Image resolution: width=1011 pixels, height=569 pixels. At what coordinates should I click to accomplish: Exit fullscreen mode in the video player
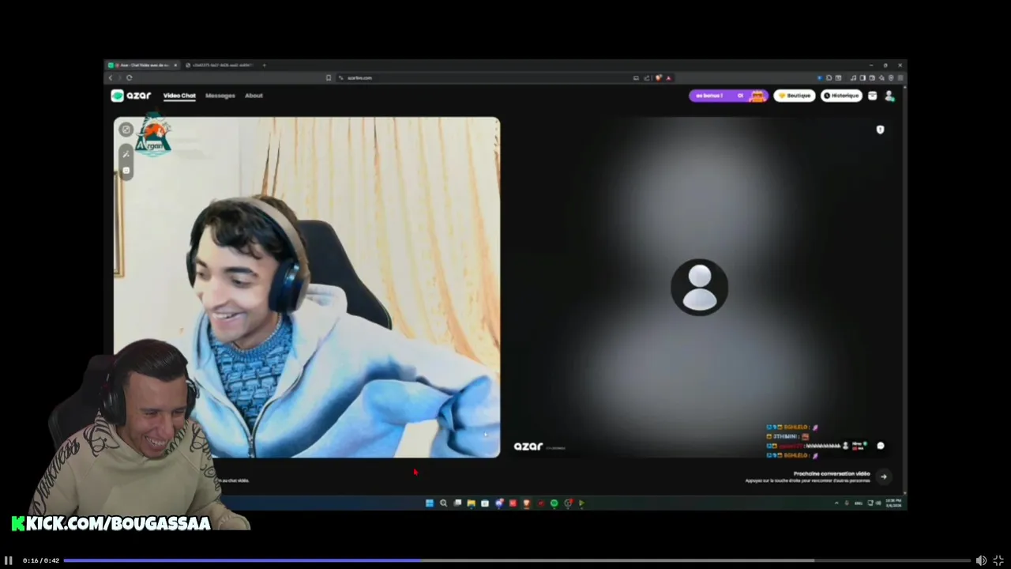(x=998, y=560)
